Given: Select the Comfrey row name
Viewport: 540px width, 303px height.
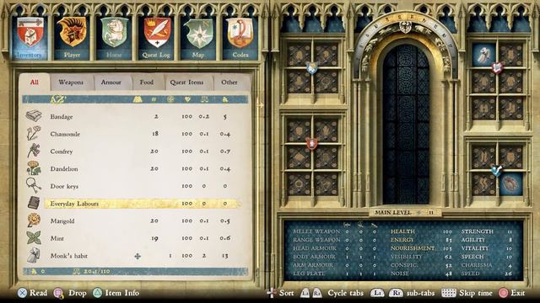Looking at the screenshot, I should coord(62,151).
